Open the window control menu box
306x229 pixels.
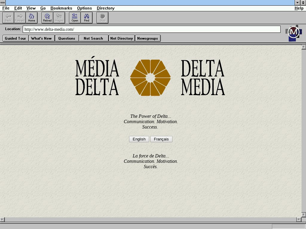(x=3, y=3)
